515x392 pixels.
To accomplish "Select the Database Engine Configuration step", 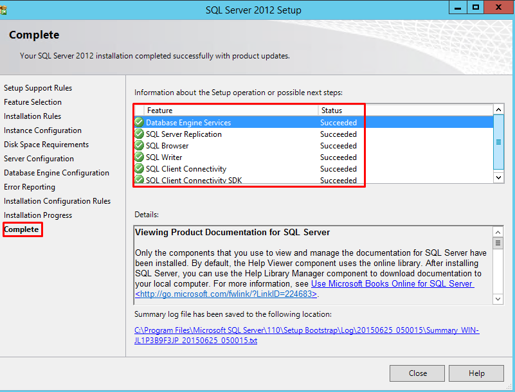I will tap(56, 173).
